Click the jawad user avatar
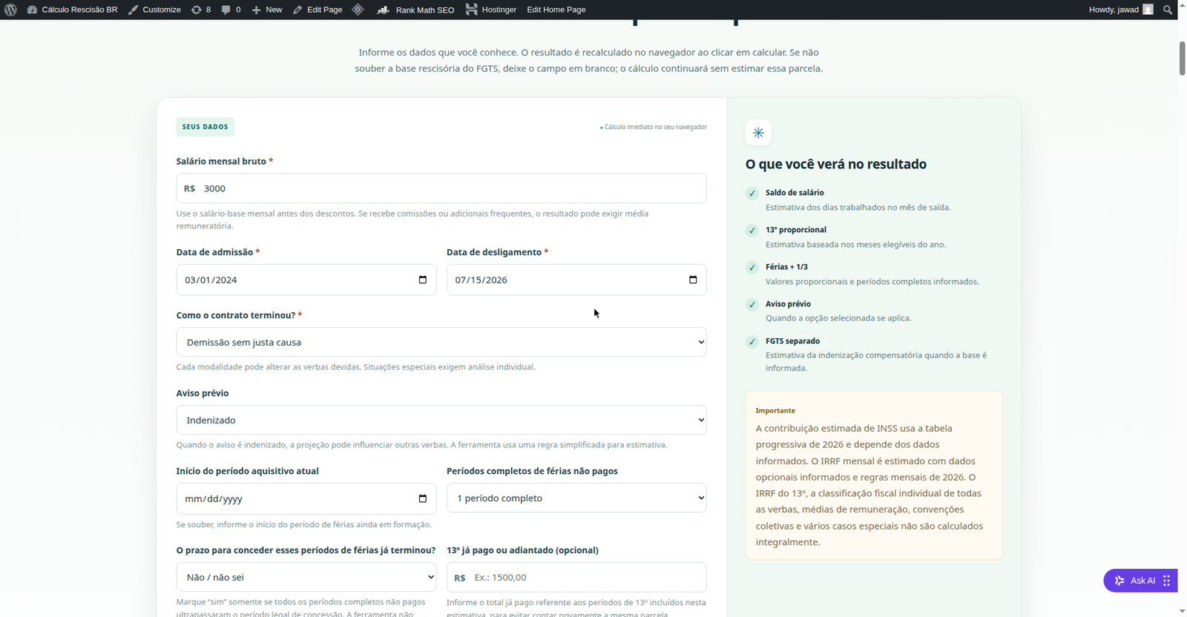Viewport: 1187px width, 617px height. (x=1148, y=10)
